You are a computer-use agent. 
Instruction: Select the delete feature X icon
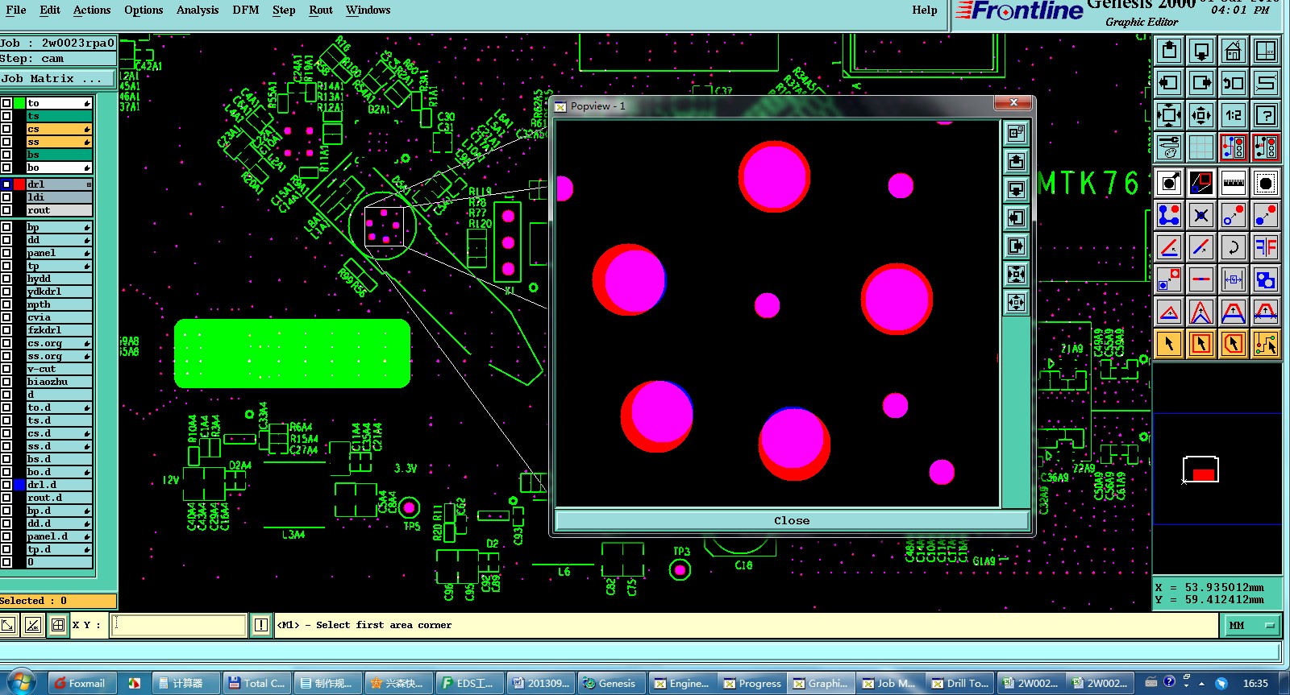1201,215
